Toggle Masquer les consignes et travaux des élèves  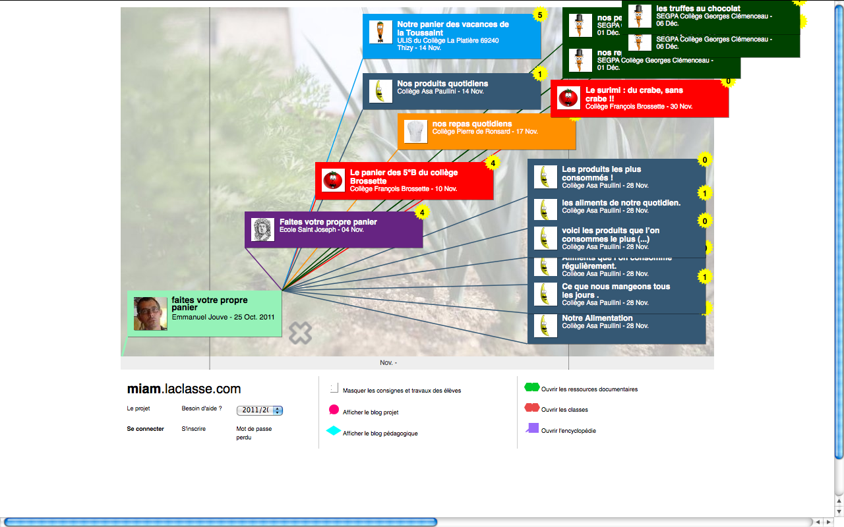coord(334,389)
